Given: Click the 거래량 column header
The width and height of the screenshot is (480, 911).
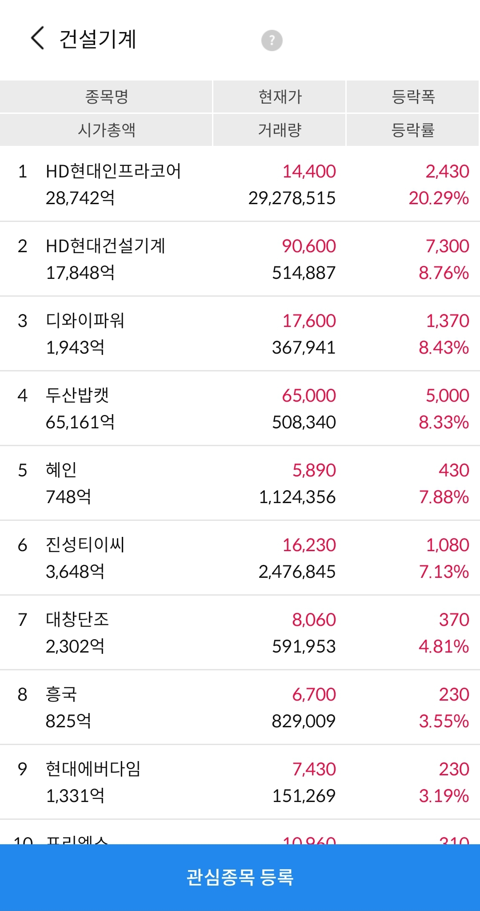Looking at the screenshot, I should 280,130.
